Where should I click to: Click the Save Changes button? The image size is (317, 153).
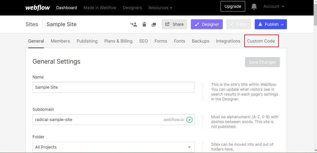pyautogui.click(x=263, y=62)
